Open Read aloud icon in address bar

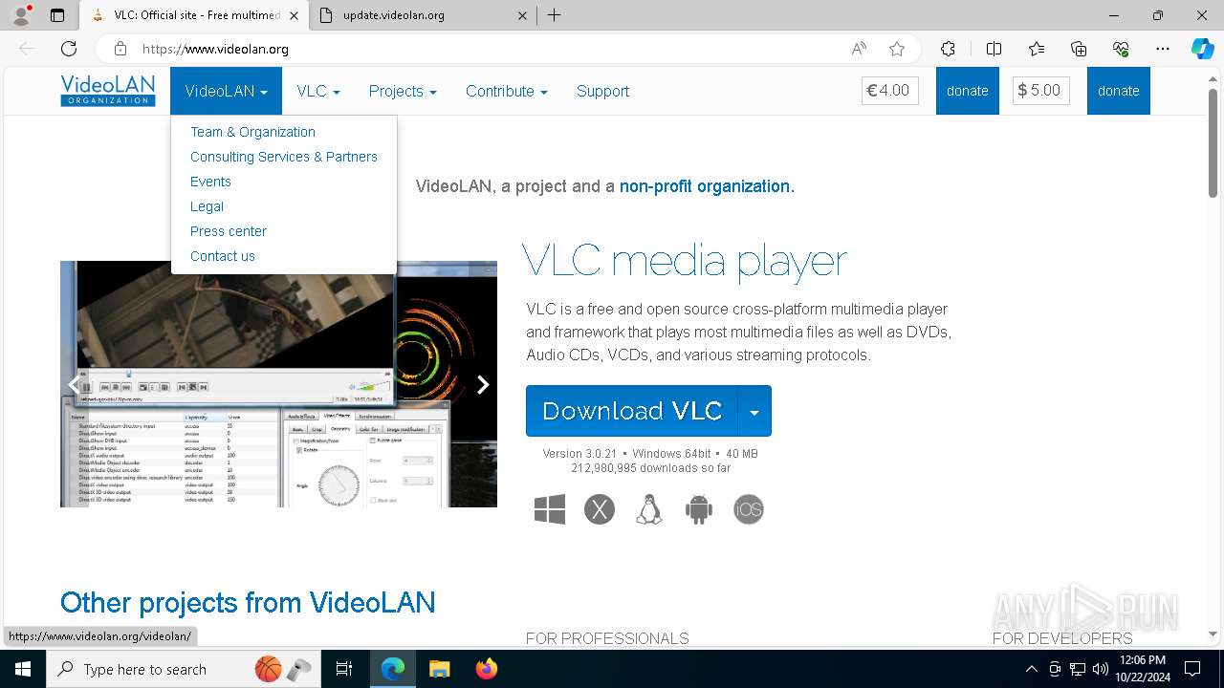tap(859, 49)
